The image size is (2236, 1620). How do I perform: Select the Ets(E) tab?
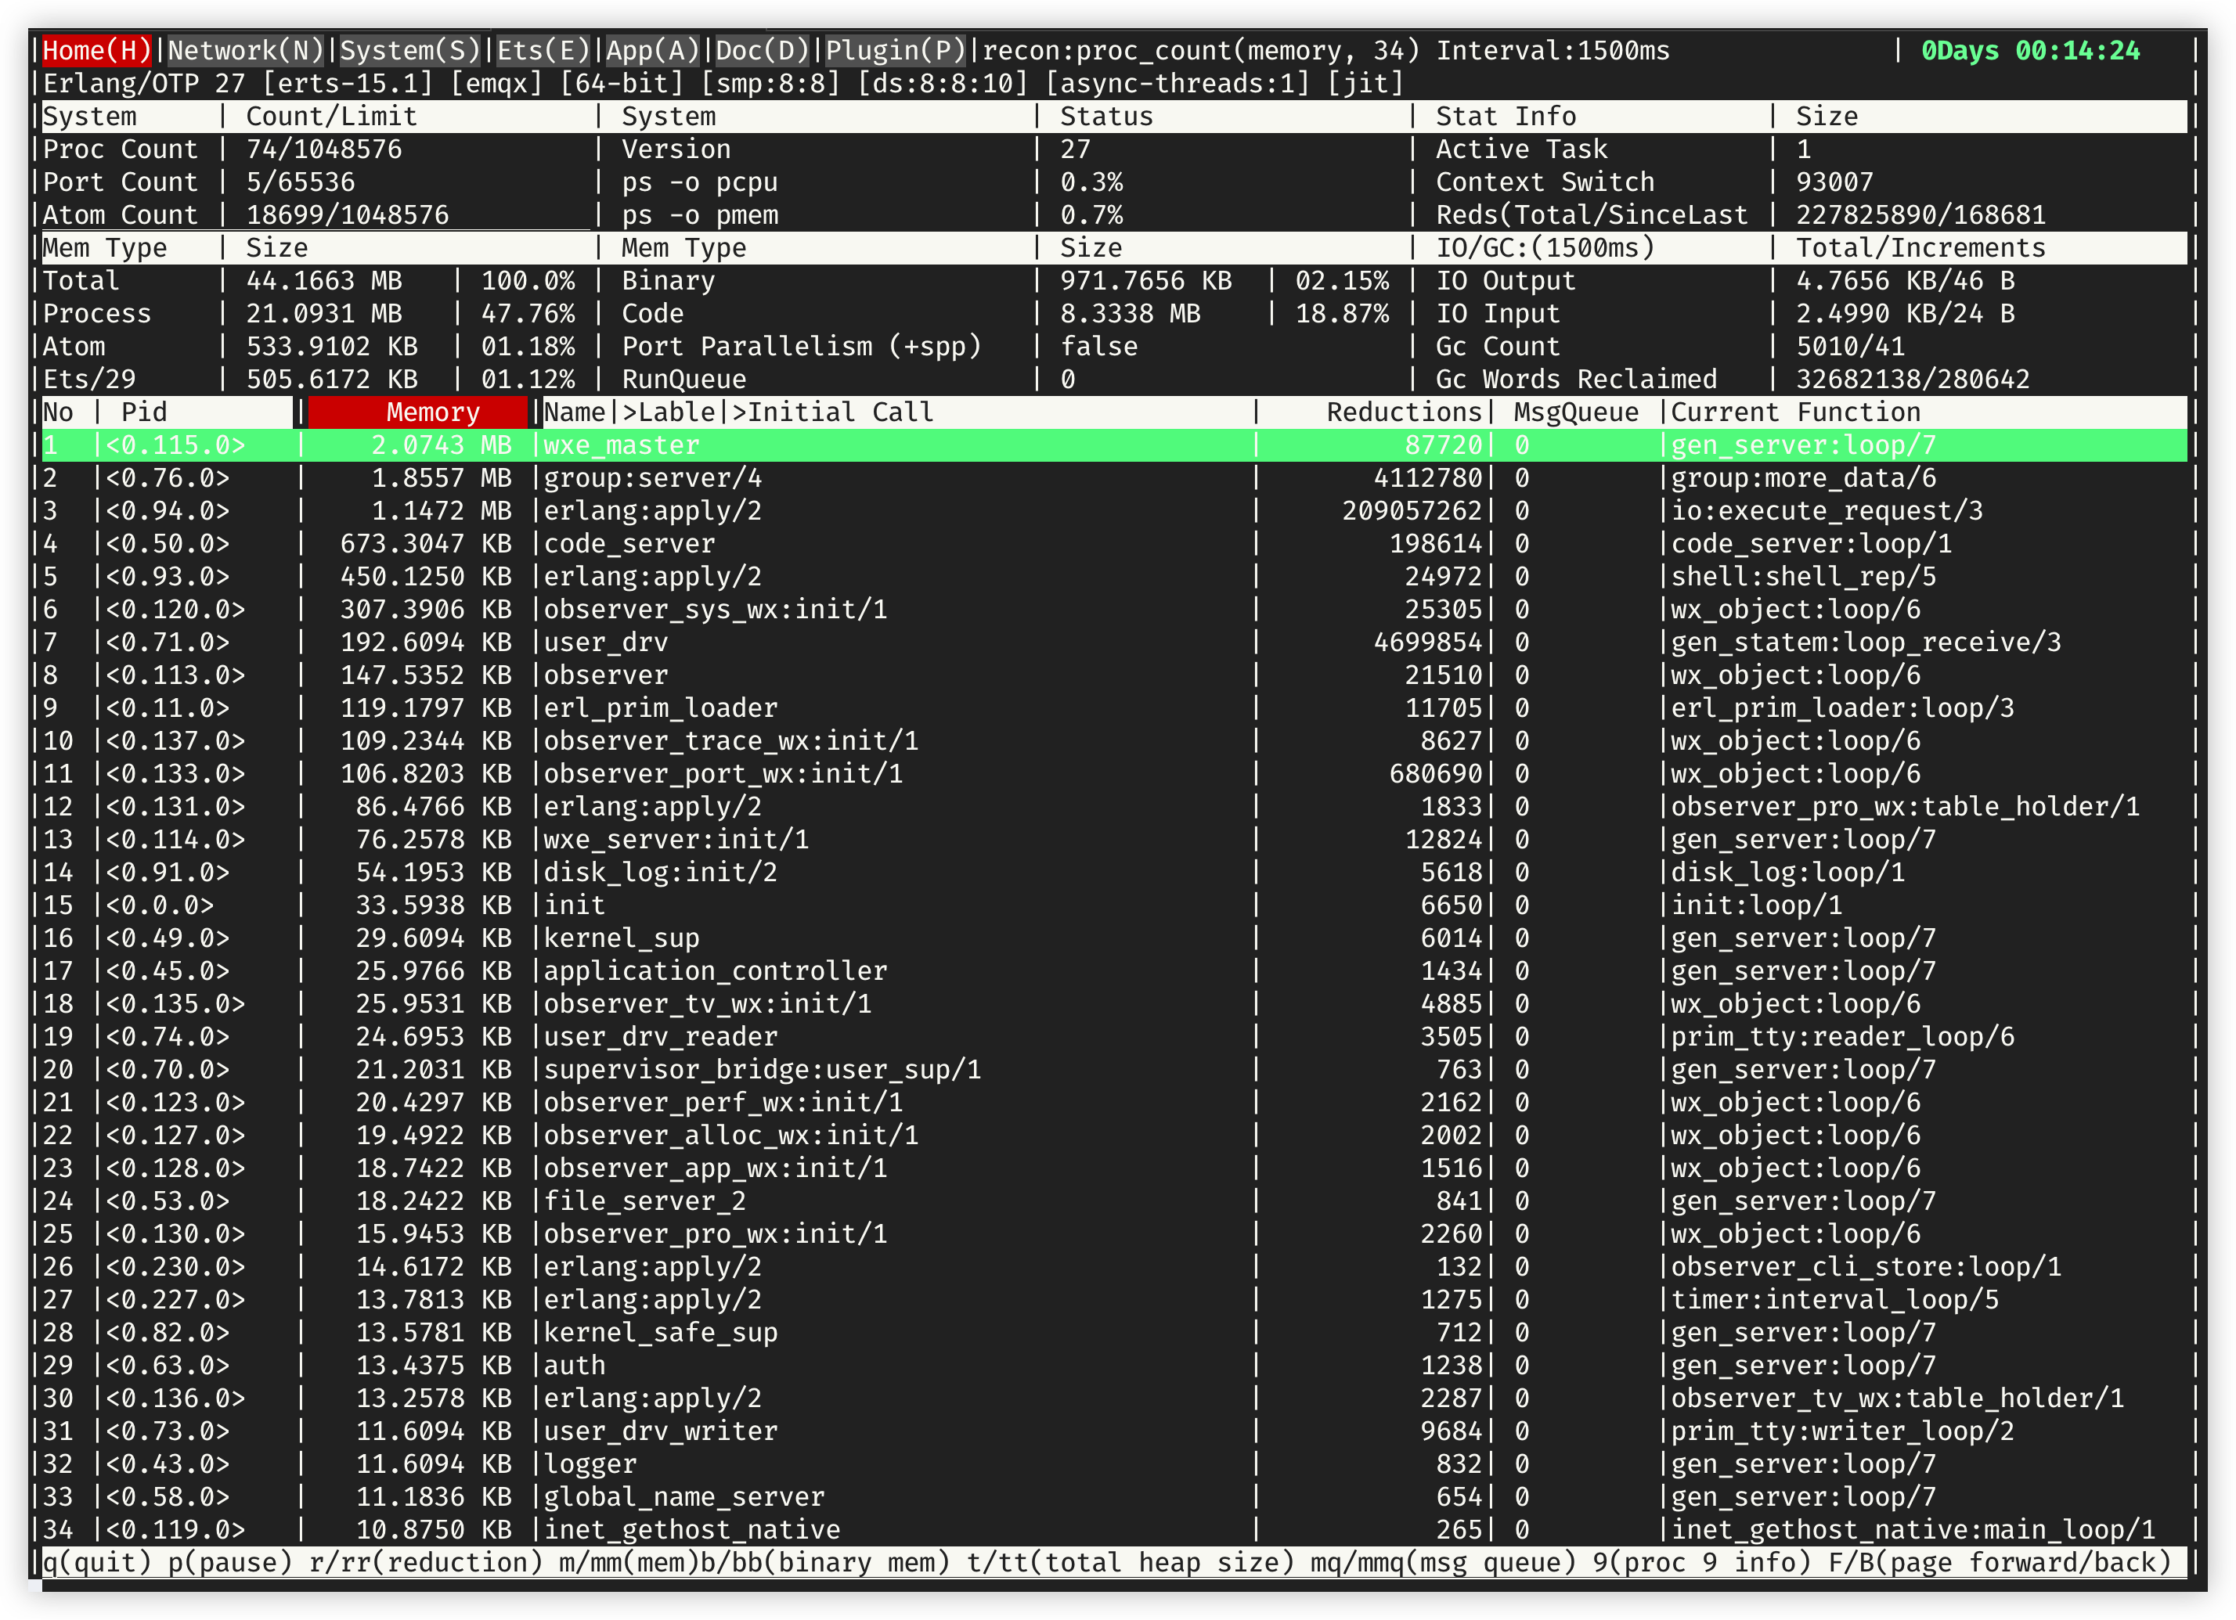pos(543,50)
